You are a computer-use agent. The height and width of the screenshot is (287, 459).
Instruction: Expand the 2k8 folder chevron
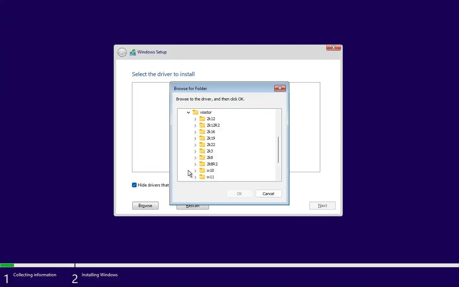click(195, 157)
